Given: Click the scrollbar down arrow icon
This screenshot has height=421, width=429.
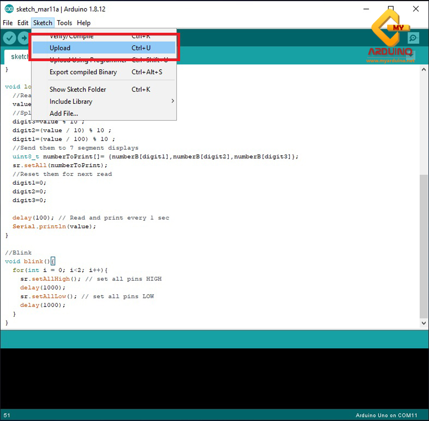Looking at the screenshot, I should [424, 323].
